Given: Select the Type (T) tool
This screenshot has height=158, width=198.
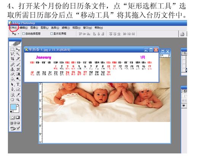Looking at the screenshot, I should click(18, 84).
